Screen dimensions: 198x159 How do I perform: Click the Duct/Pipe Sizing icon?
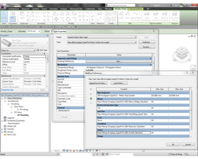coord(175,16)
